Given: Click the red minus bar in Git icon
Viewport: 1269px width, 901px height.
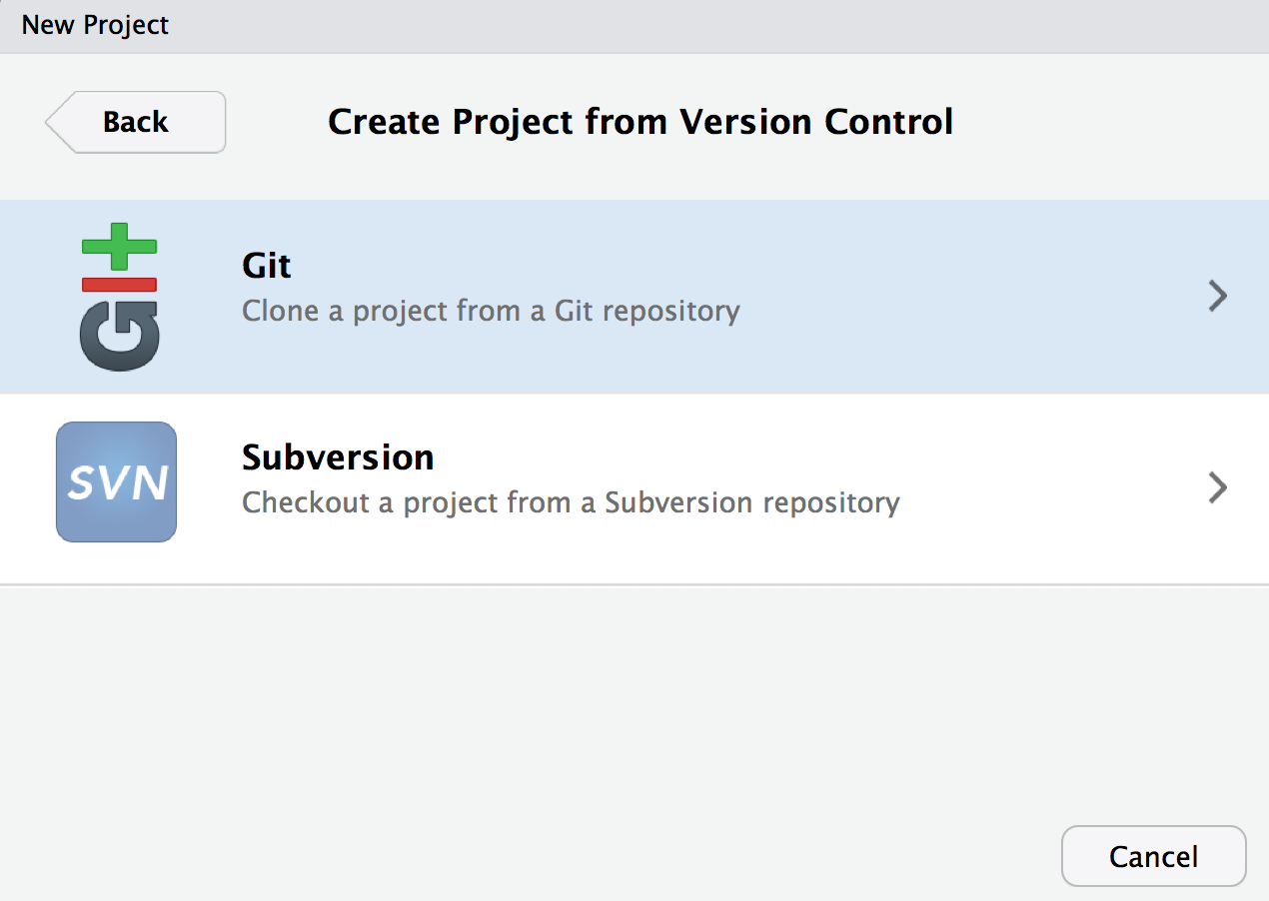Looking at the screenshot, I should [x=119, y=285].
